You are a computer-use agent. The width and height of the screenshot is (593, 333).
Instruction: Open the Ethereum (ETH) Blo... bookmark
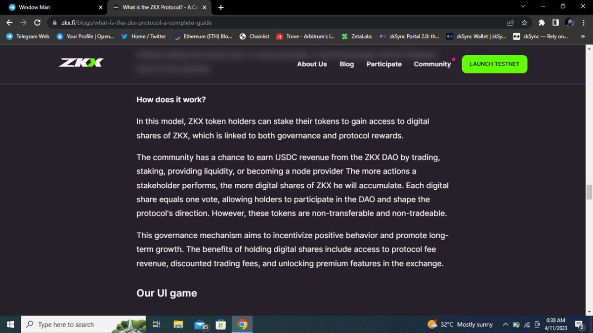(203, 36)
